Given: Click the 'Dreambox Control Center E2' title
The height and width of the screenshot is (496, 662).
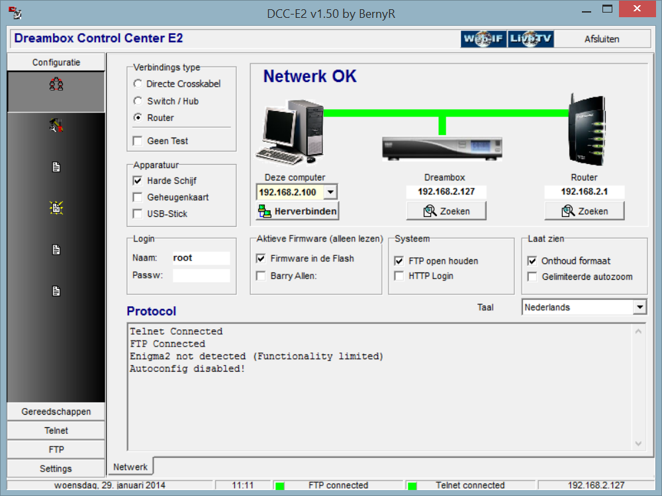Looking at the screenshot, I should tap(99, 38).
